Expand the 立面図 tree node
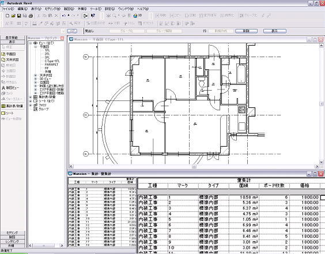The width and height of the screenshot is (325, 254). click(36, 83)
